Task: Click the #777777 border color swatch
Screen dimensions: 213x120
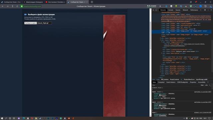Action: (x=164, y=98)
